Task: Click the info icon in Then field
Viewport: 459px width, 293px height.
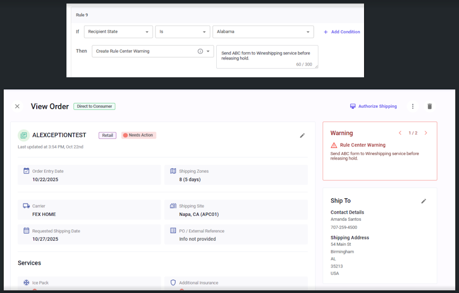Action: [200, 51]
